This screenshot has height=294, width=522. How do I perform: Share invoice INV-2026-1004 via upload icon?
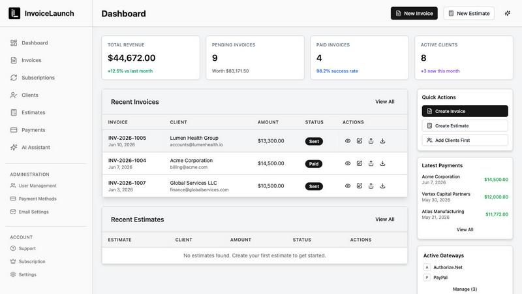pos(371,163)
